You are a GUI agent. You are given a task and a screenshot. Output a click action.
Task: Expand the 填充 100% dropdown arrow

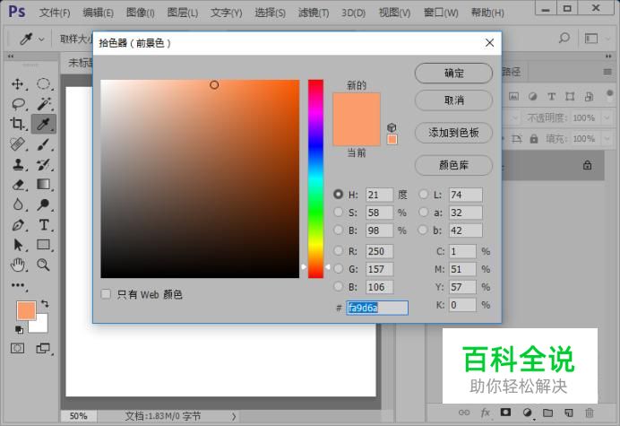[x=607, y=139]
